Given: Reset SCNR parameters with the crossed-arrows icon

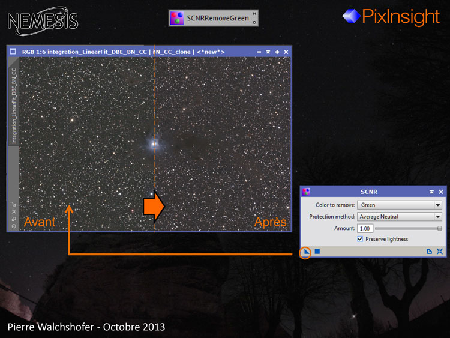Looking at the screenshot, I should point(440,252).
